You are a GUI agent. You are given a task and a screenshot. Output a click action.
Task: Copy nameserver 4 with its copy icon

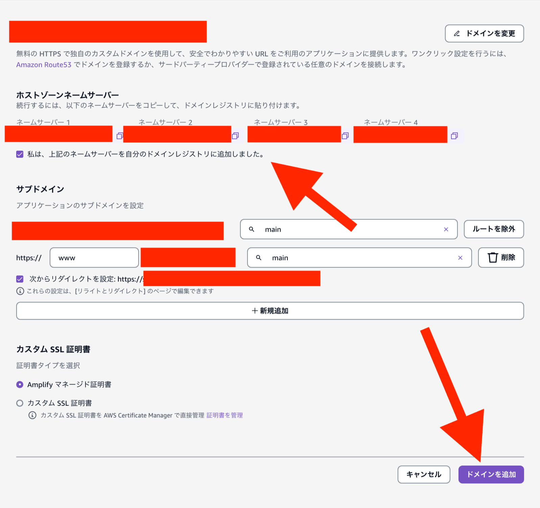454,136
